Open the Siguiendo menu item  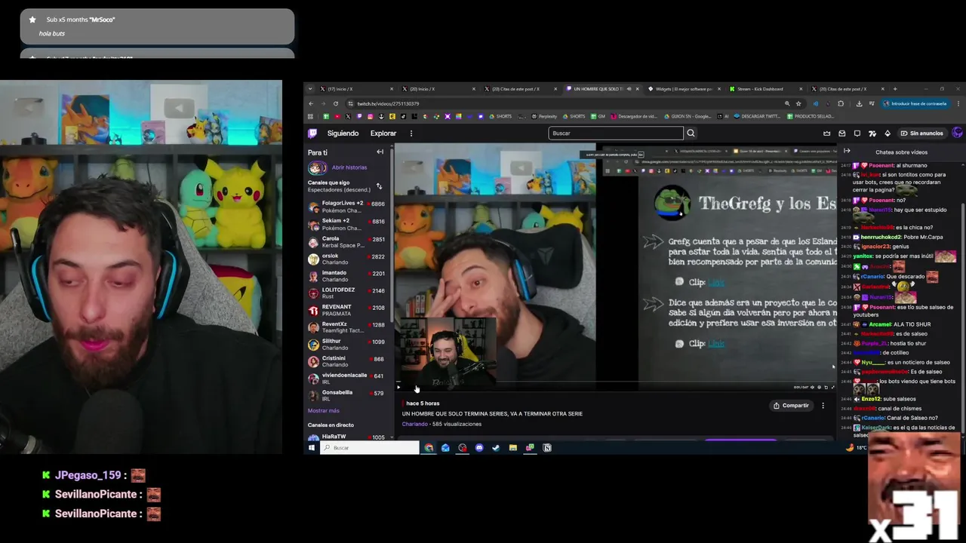pyautogui.click(x=343, y=133)
